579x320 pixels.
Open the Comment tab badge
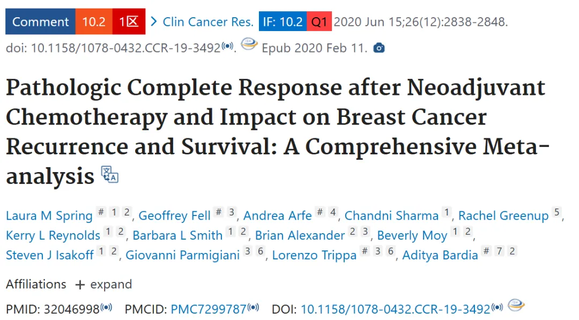point(40,22)
